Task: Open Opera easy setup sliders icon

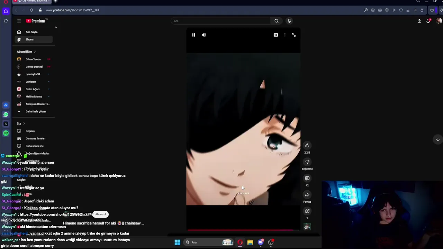Action: (415, 10)
